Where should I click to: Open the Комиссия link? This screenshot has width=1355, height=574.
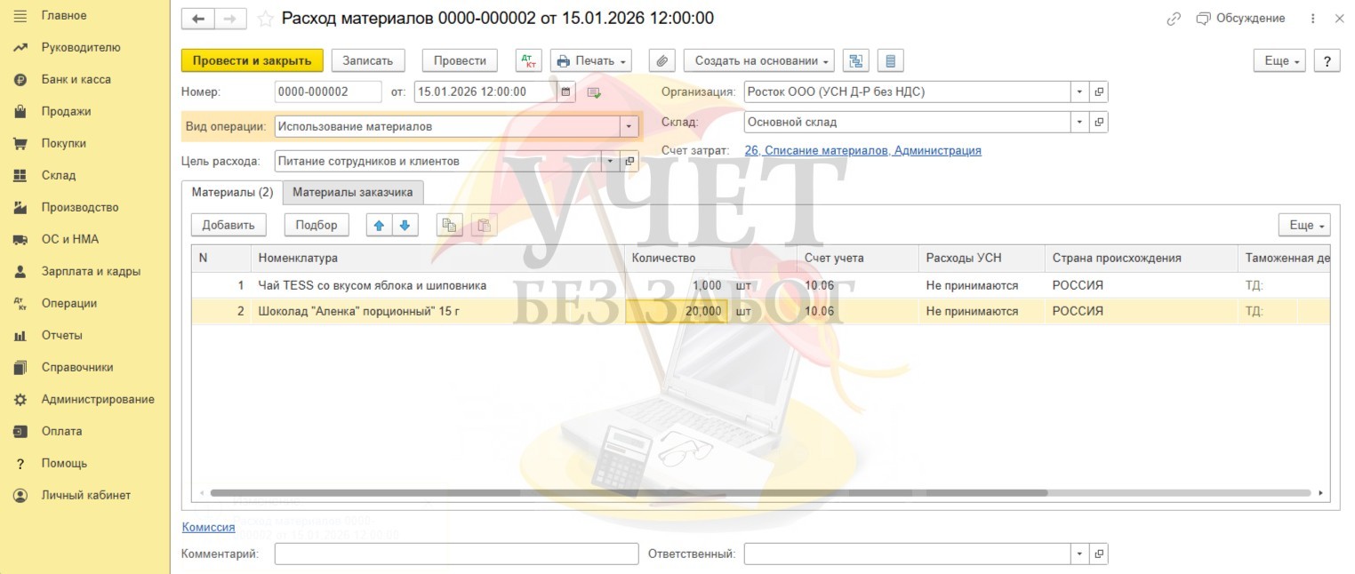click(x=208, y=527)
